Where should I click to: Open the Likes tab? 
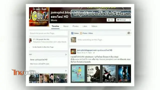click(x=85, y=26)
